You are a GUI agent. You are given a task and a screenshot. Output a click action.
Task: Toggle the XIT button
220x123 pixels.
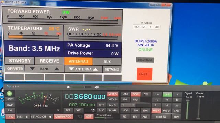(78, 110)
